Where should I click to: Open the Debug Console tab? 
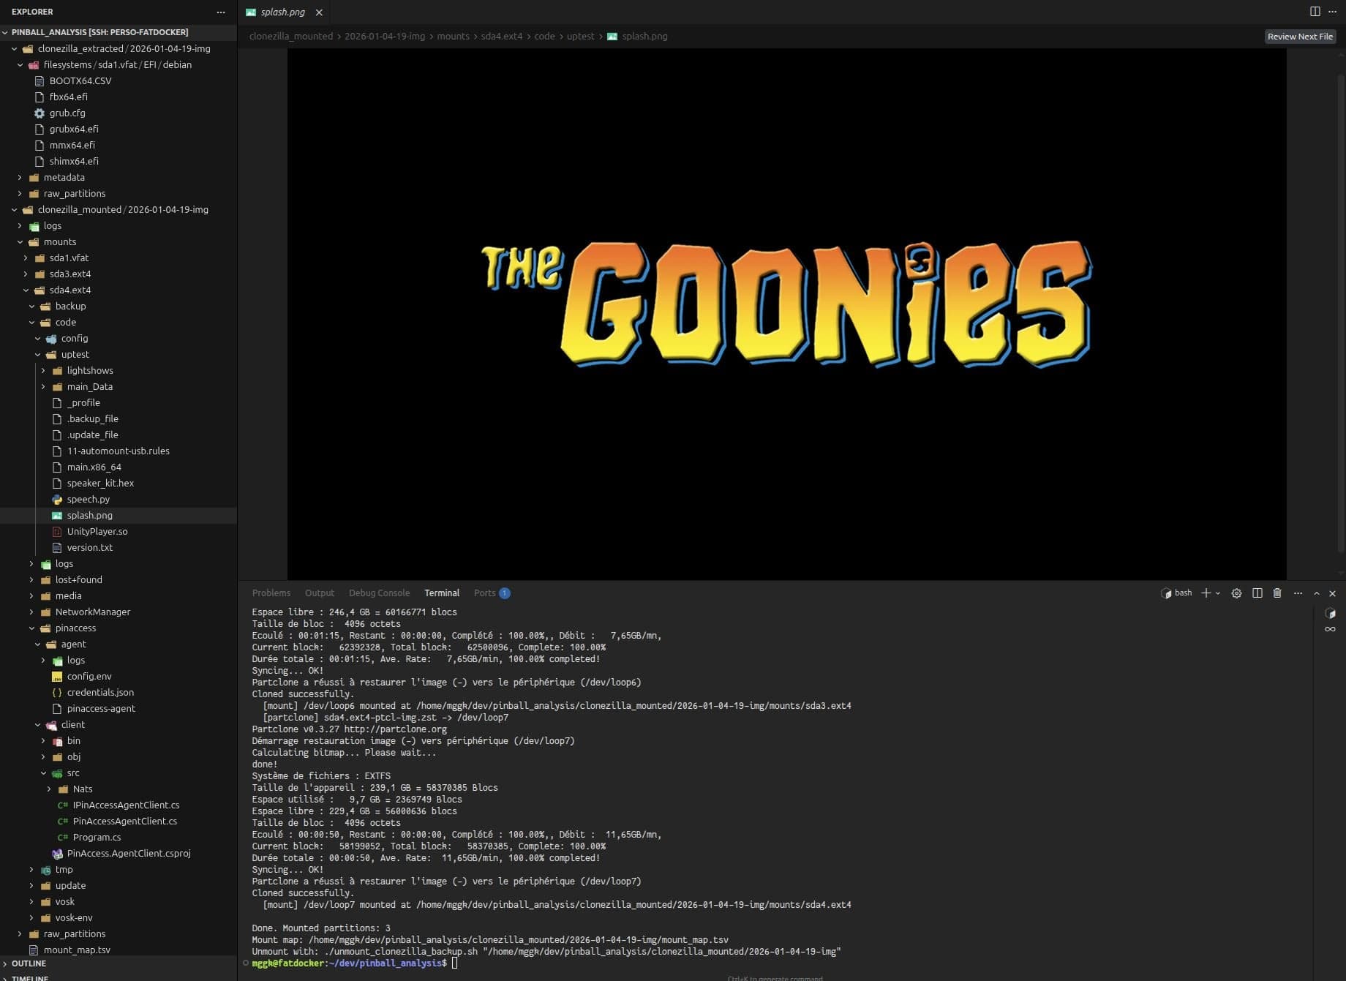[379, 593]
